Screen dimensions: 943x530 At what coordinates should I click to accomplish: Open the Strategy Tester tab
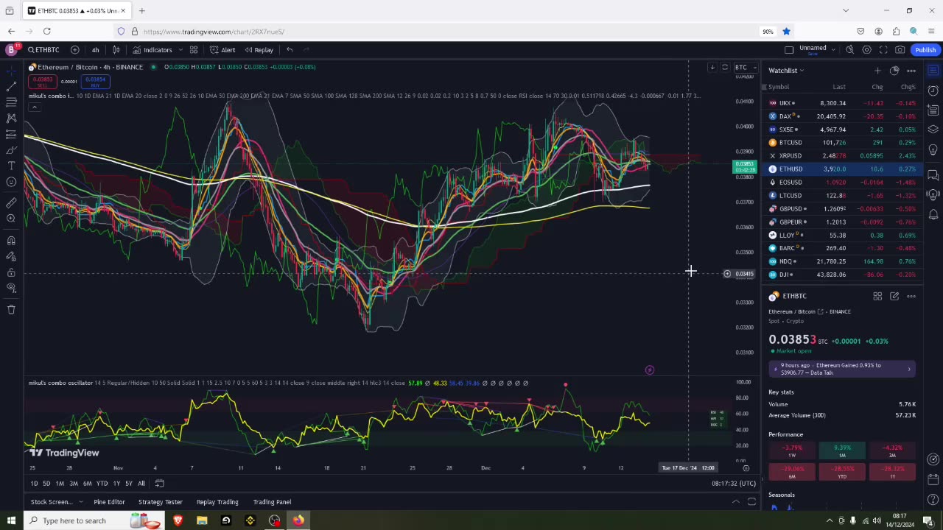point(160,502)
